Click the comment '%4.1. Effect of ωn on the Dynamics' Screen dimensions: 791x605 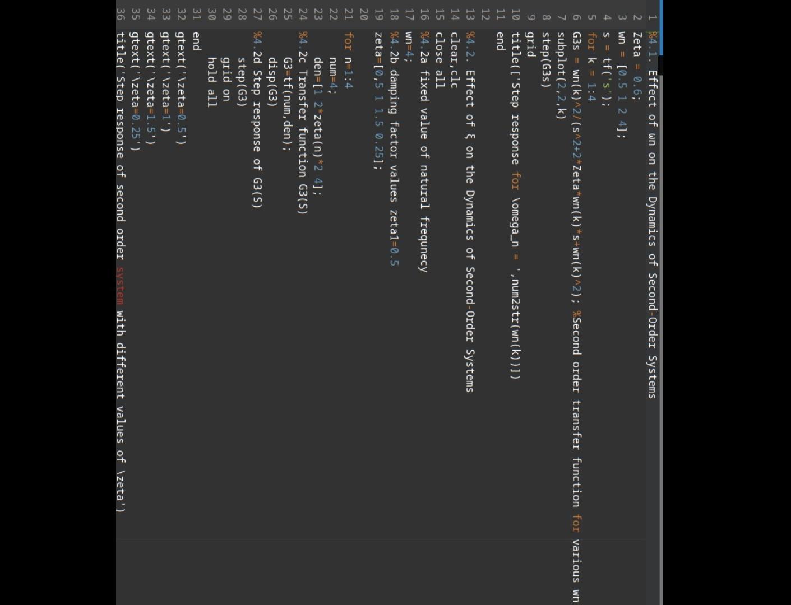652,215
